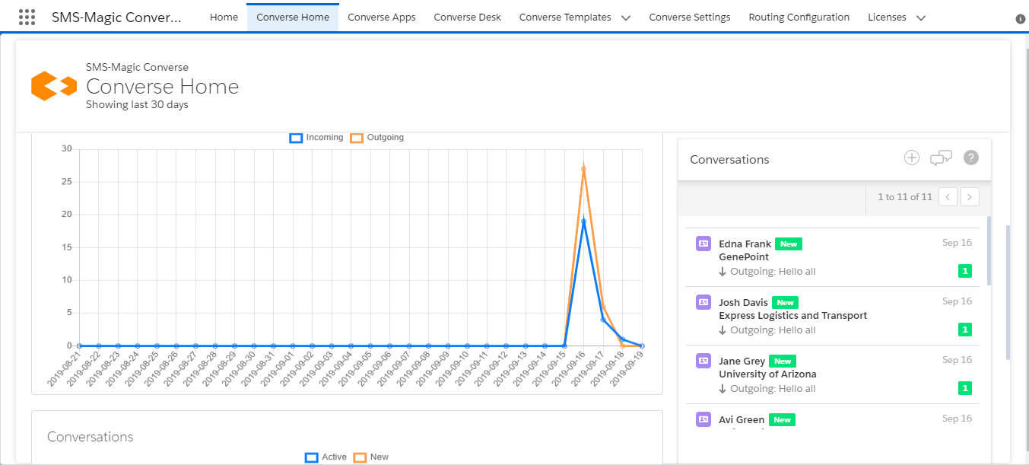Expand the Licenses dropdown arrow
The width and height of the screenshot is (1029, 465).
click(921, 18)
